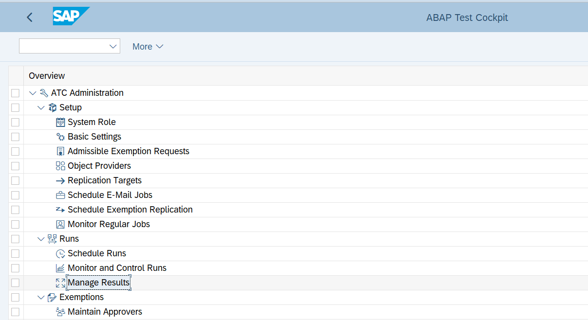Open Admissible Exemption Requests entry
Image resolution: width=588 pixels, height=320 pixels.
[128, 151]
